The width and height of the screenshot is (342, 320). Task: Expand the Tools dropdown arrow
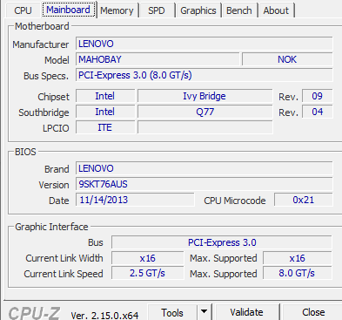coord(205,312)
